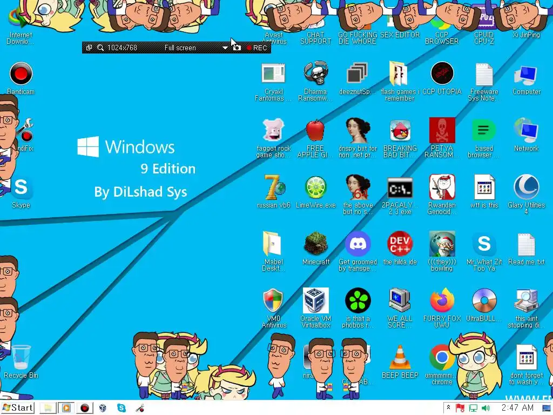Launch LimeWire.exe

315,188
